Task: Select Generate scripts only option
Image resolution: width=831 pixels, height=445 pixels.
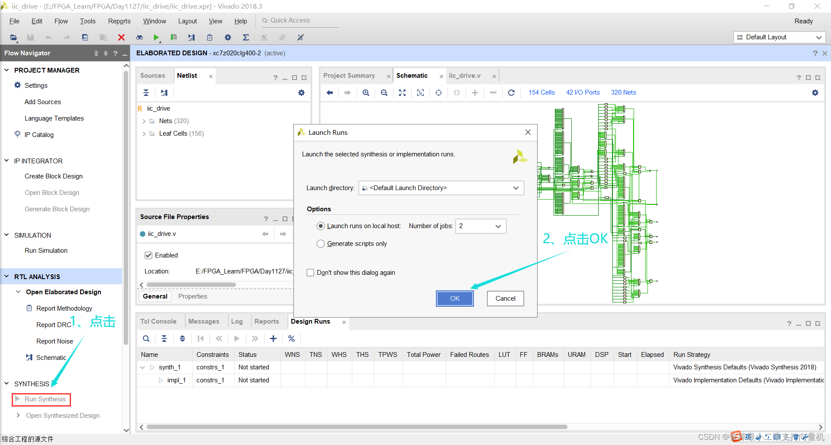Action: tap(321, 244)
